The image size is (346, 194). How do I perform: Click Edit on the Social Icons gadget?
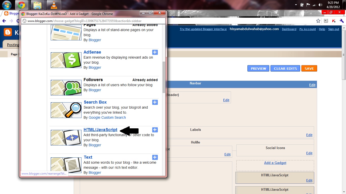click(309, 153)
